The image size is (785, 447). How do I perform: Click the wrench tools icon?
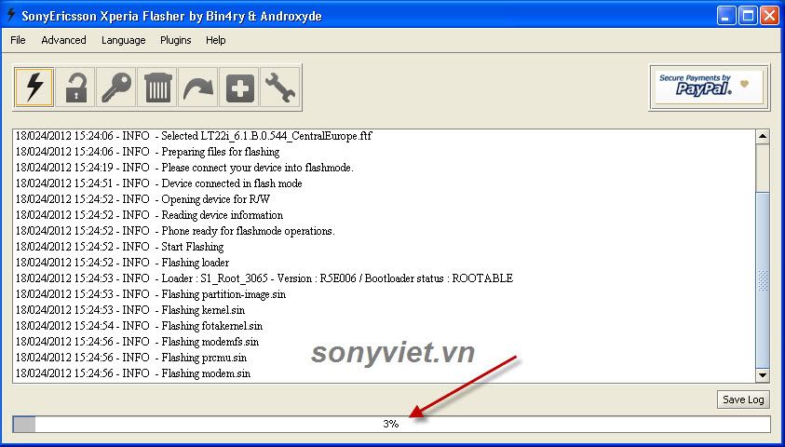pos(280,88)
